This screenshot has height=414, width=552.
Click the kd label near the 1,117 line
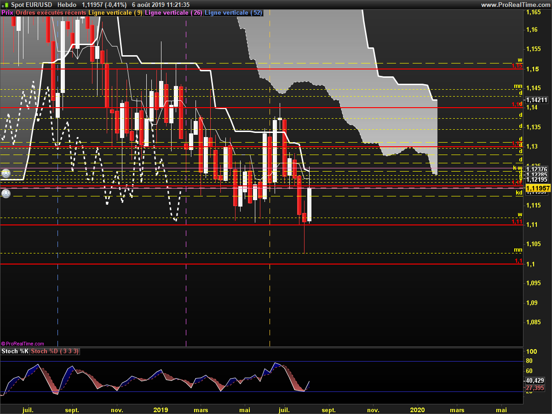click(x=519, y=193)
